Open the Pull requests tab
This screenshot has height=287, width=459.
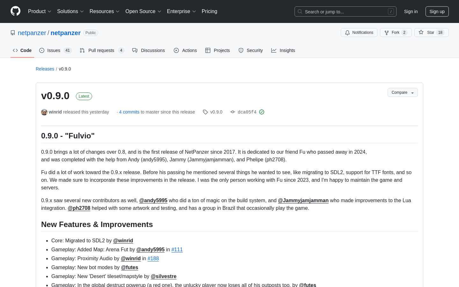pos(102,50)
